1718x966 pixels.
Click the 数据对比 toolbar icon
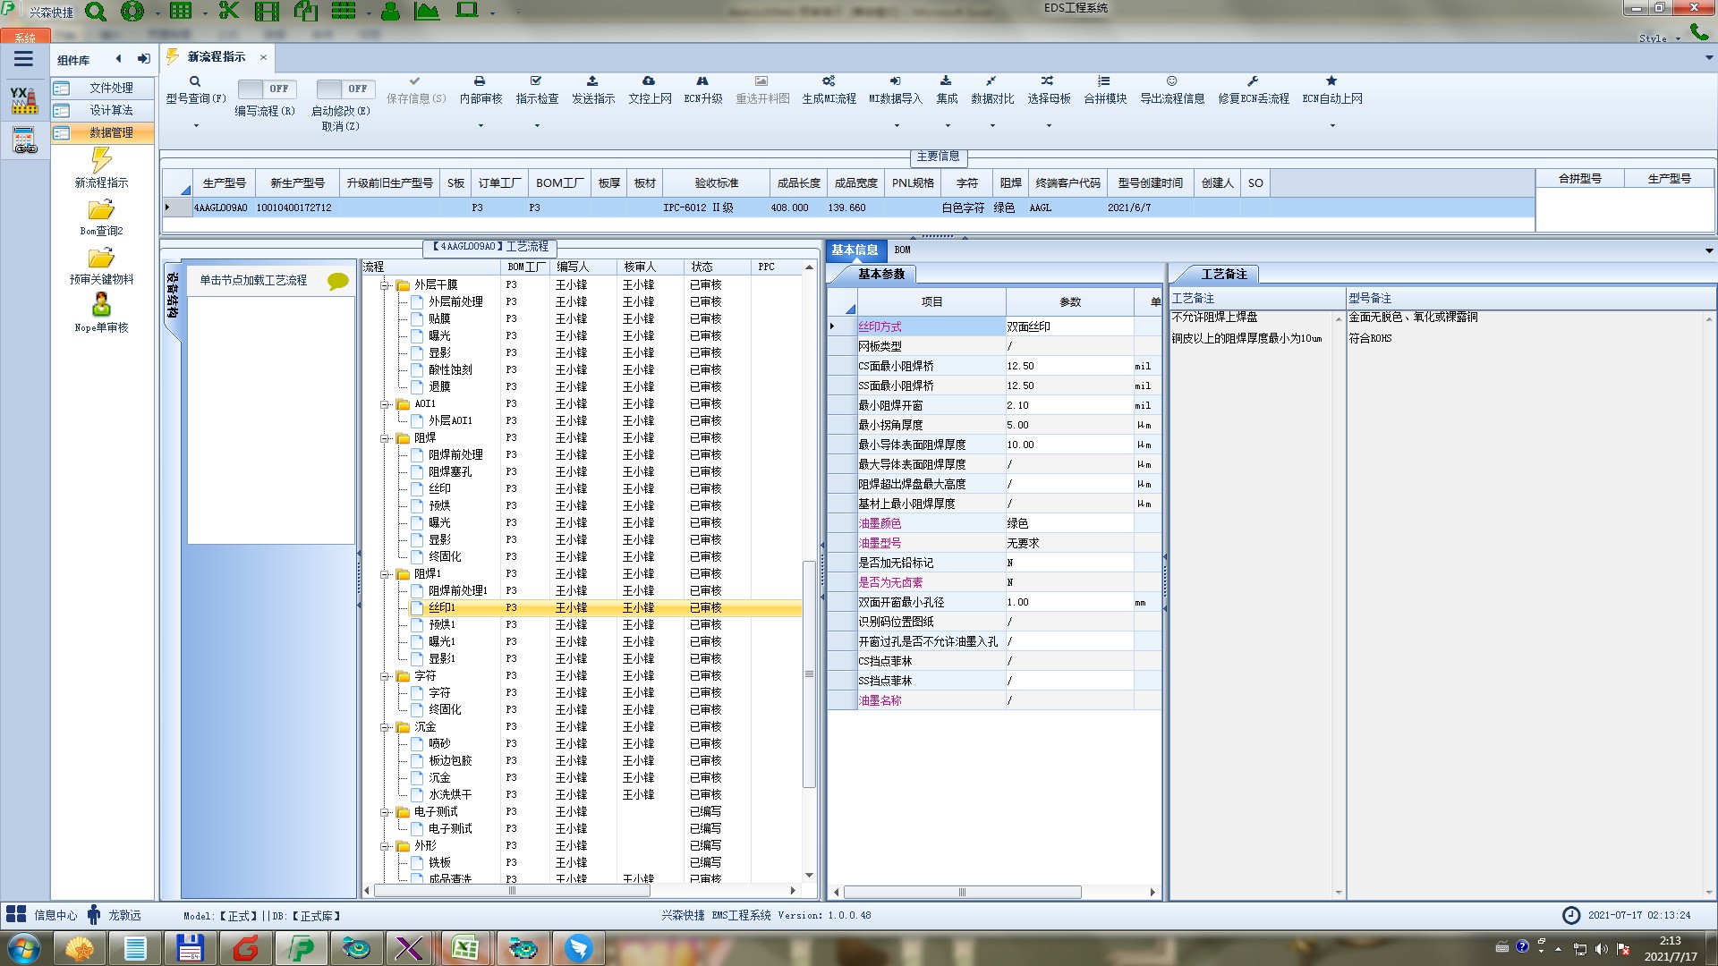click(x=991, y=81)
